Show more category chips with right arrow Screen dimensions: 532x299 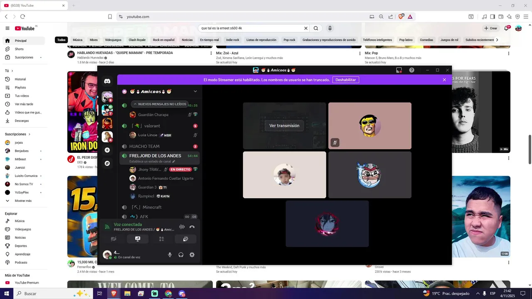(497, 40)
